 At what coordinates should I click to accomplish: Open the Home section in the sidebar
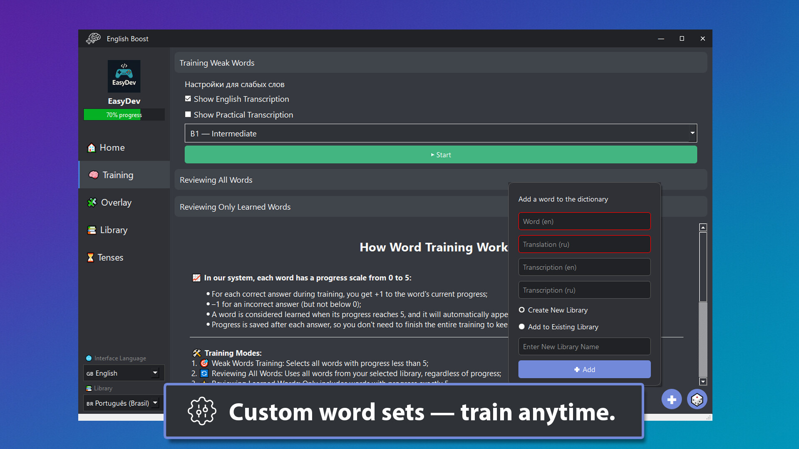pyautogui.click(x=112, y=148)
